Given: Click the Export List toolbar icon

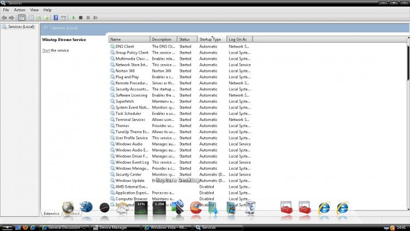Looking at the screenshot, I should [x=46, y=18].
